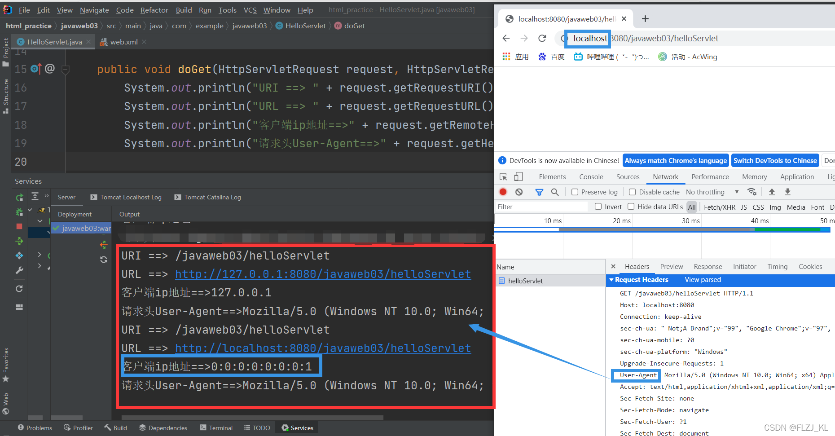Expand the first collapsed Services tree node
Screen dimensions: 835x436
(40, 255)
